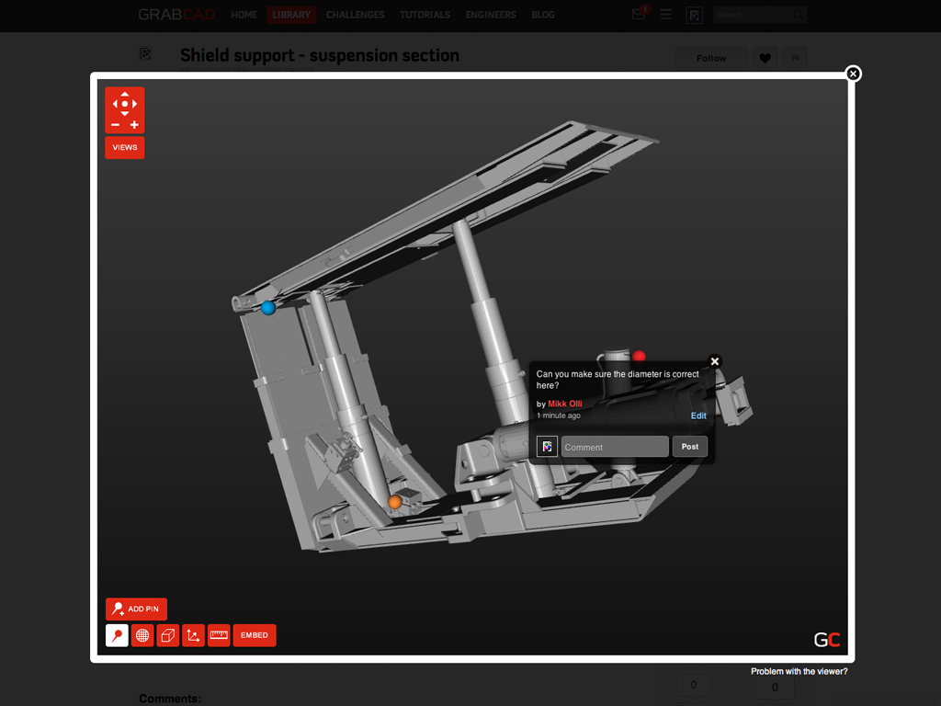The height and width of the screenshot is (706, 941).
Task: Post the comment reply
Action: tap(690, 447)
